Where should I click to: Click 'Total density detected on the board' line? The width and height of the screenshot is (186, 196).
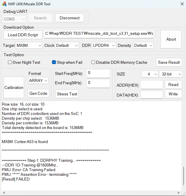pyautogui.click(x=43, y=128)
